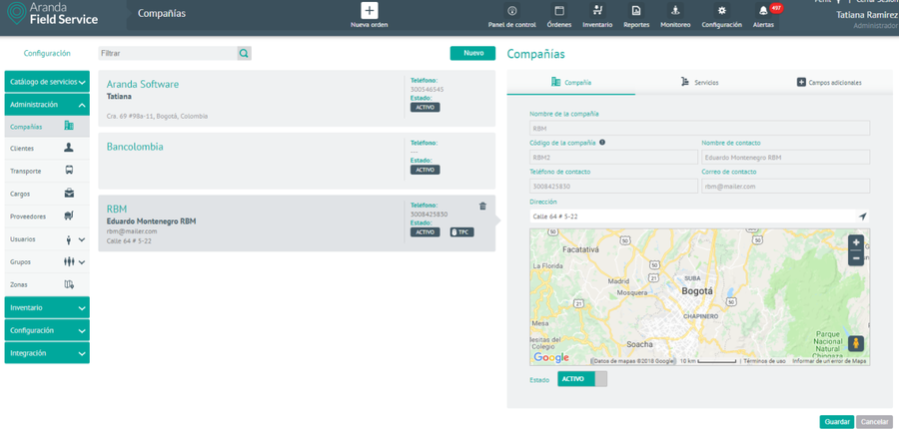Click the Filtrar search field

click(168, 53)
